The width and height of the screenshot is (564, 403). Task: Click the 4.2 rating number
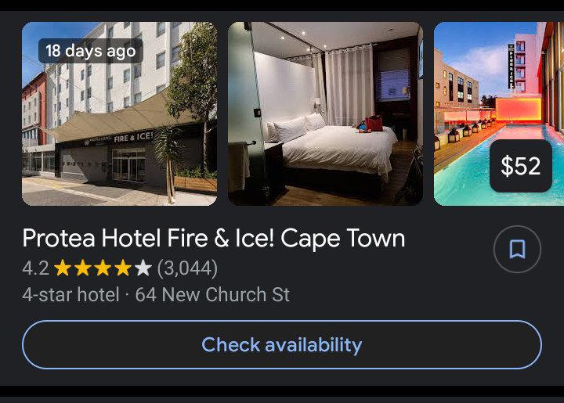point(35,268)
